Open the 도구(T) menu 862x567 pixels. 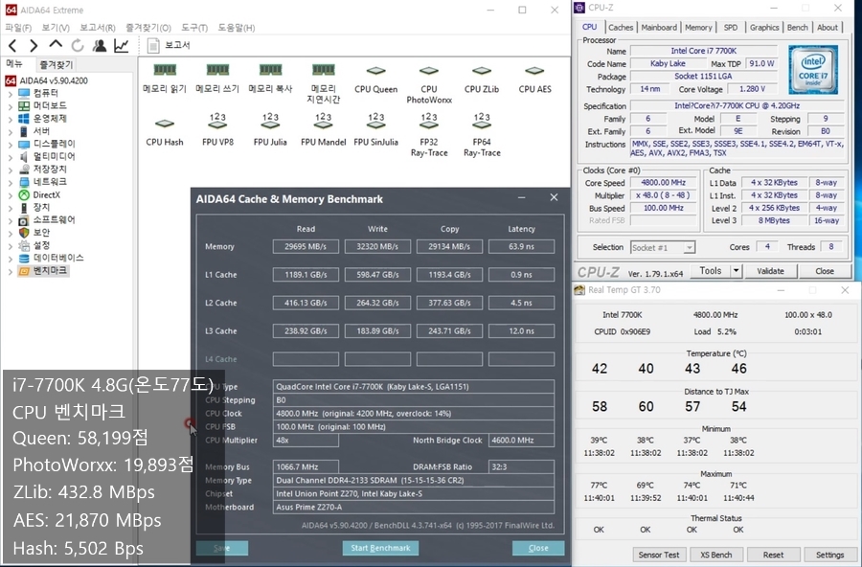point(194,28)
